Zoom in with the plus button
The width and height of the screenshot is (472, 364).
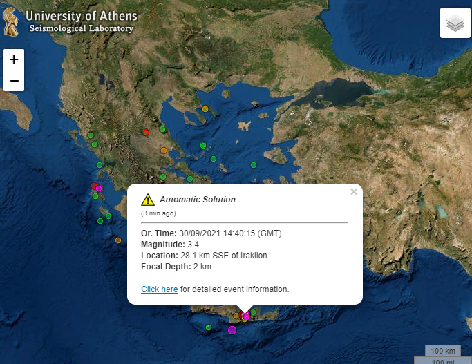pyautogui.click(x=14, y=59)
